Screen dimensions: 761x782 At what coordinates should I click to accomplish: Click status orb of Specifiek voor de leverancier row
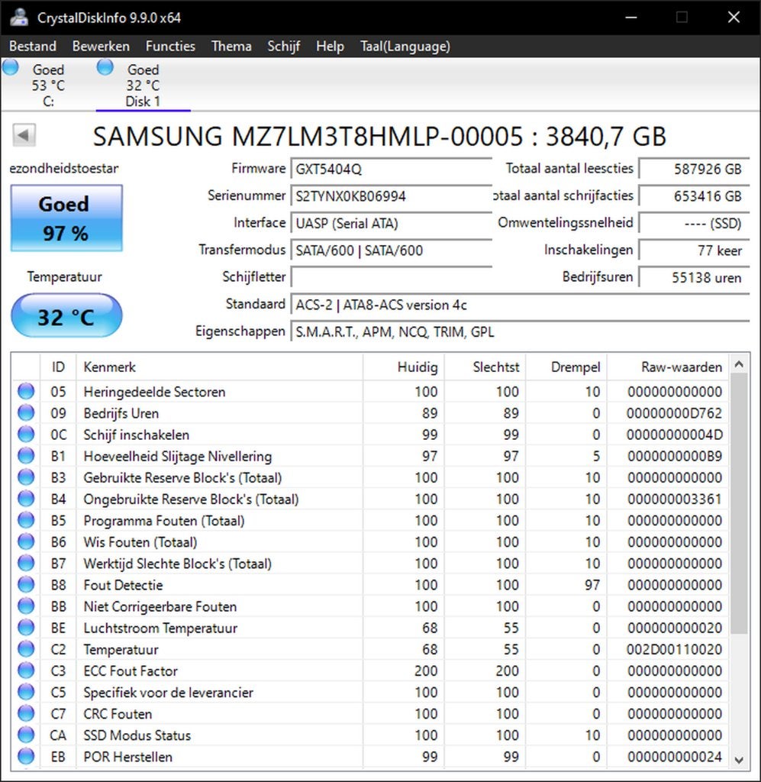(x=26, y=692)
